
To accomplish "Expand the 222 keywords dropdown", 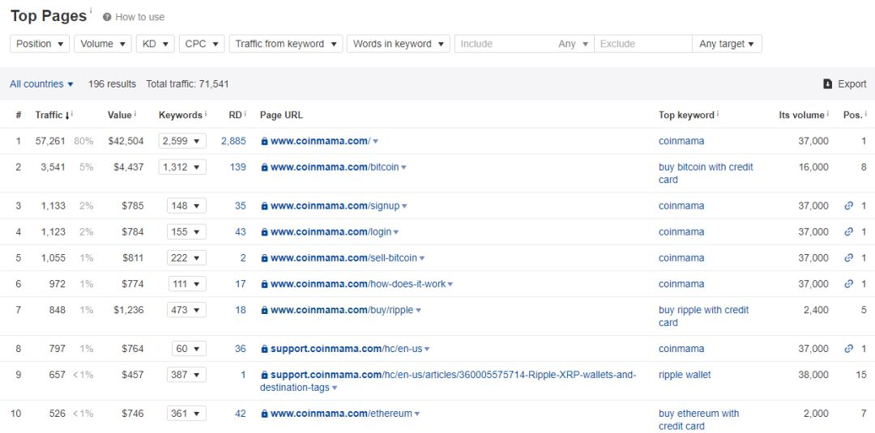I will coord(186,258).
